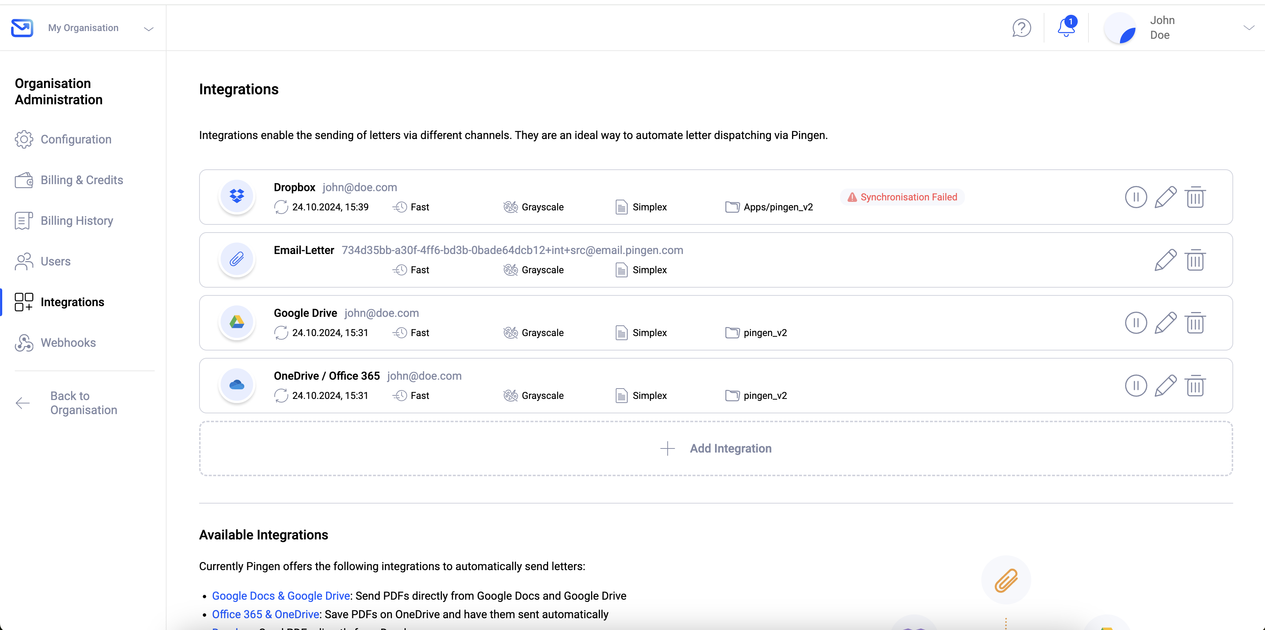Screen dimensions: 1265x630
Task: Open Billing & Credits section
Action: click(x=82, y=180)
